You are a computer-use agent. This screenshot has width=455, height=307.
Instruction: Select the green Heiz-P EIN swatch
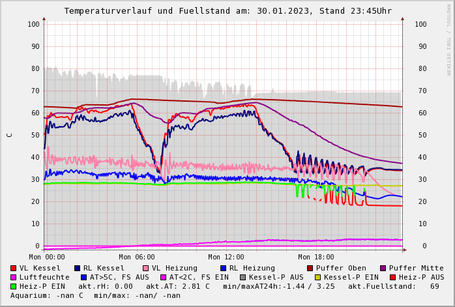[14, 287]
